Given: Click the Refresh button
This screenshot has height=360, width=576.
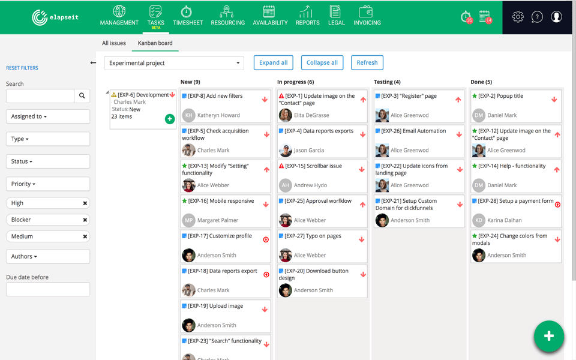Looking at the screenshot, I should click(x=367, y=62).
